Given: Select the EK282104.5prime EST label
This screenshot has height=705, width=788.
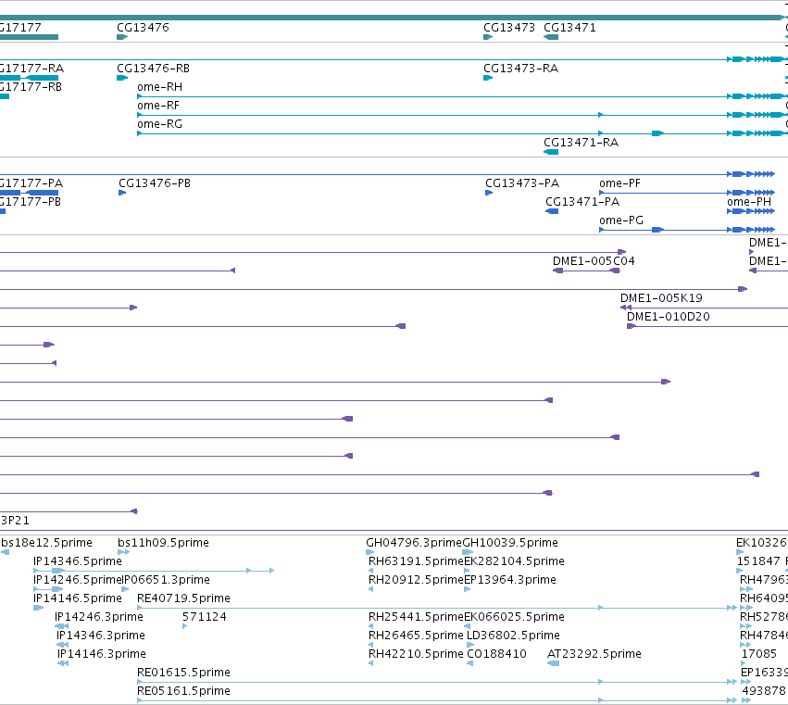Looking at the screenshot, I should 514,561.
